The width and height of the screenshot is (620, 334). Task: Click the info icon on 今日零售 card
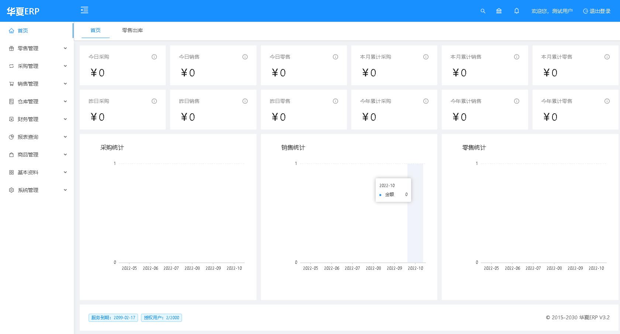(x=335, y=57)
